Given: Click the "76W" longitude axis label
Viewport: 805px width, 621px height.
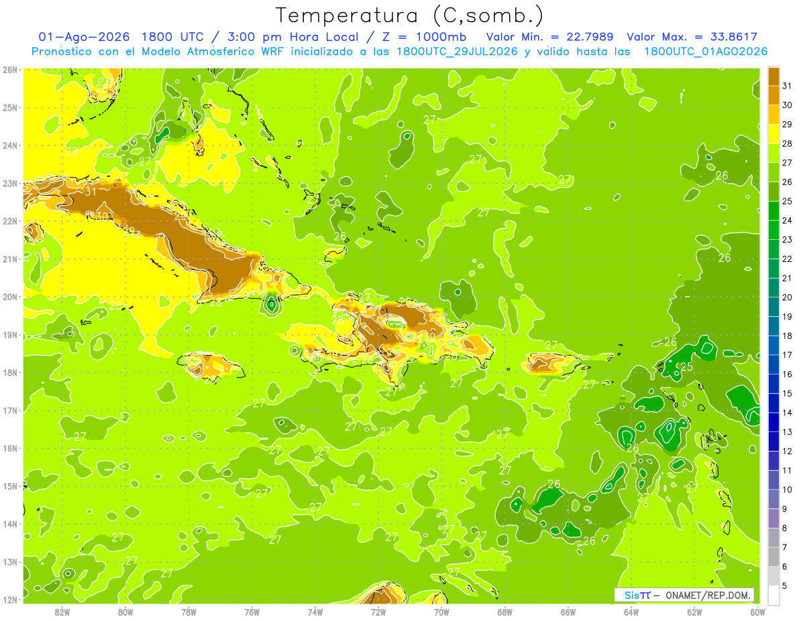Looking at the screenshot, I should point(252,612).
